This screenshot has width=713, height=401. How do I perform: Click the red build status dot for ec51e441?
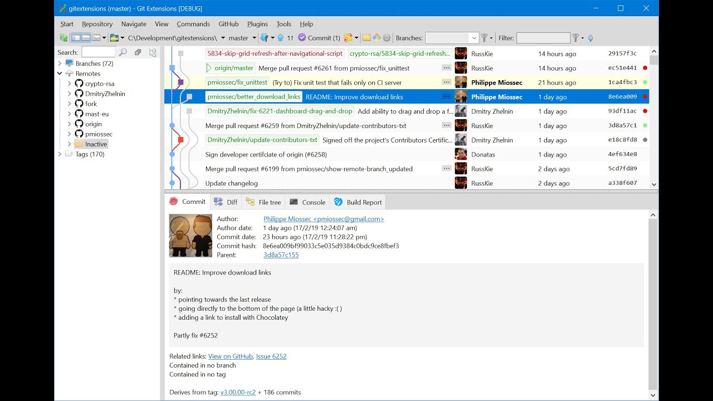click(x=645, y=68)
